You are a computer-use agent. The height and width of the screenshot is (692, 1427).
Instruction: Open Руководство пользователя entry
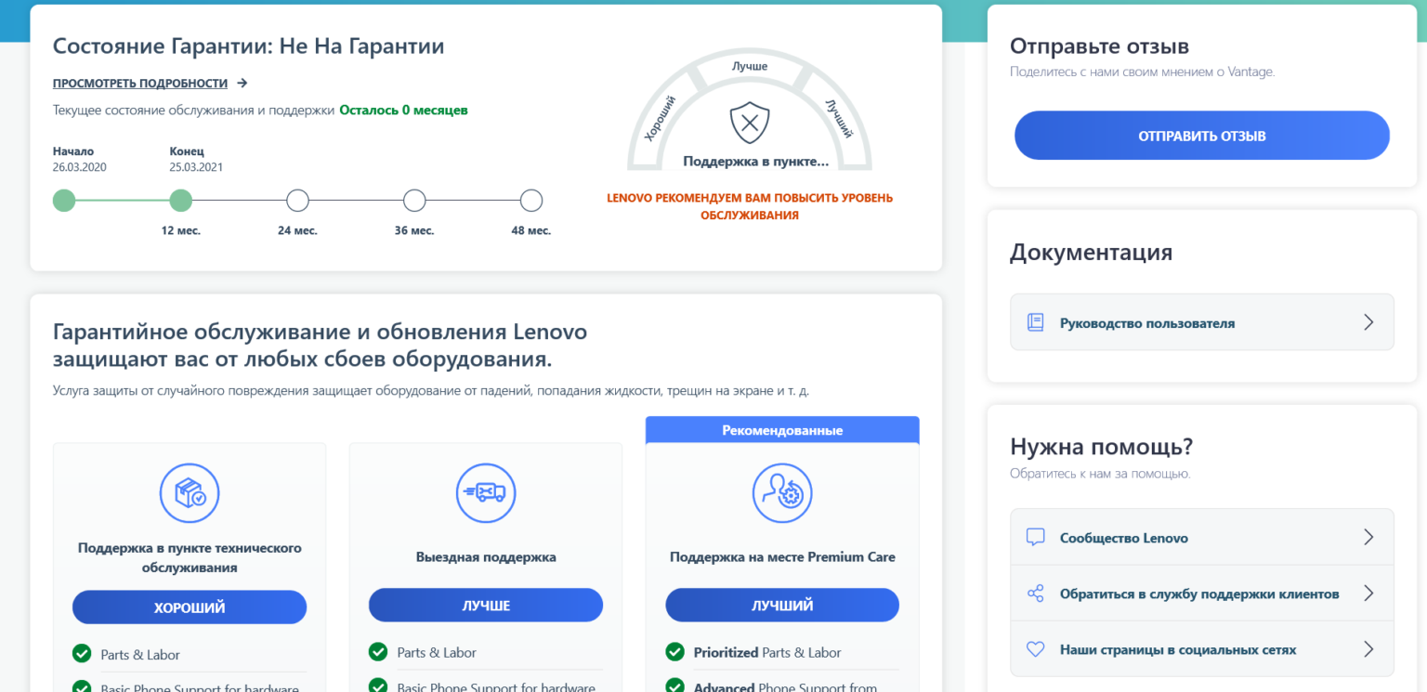point(1202,322)
